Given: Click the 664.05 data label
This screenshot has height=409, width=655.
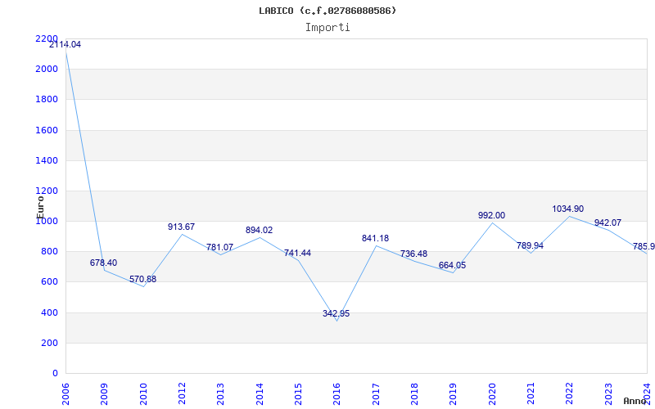Looking at the screenshot, I should click(453, 265).
